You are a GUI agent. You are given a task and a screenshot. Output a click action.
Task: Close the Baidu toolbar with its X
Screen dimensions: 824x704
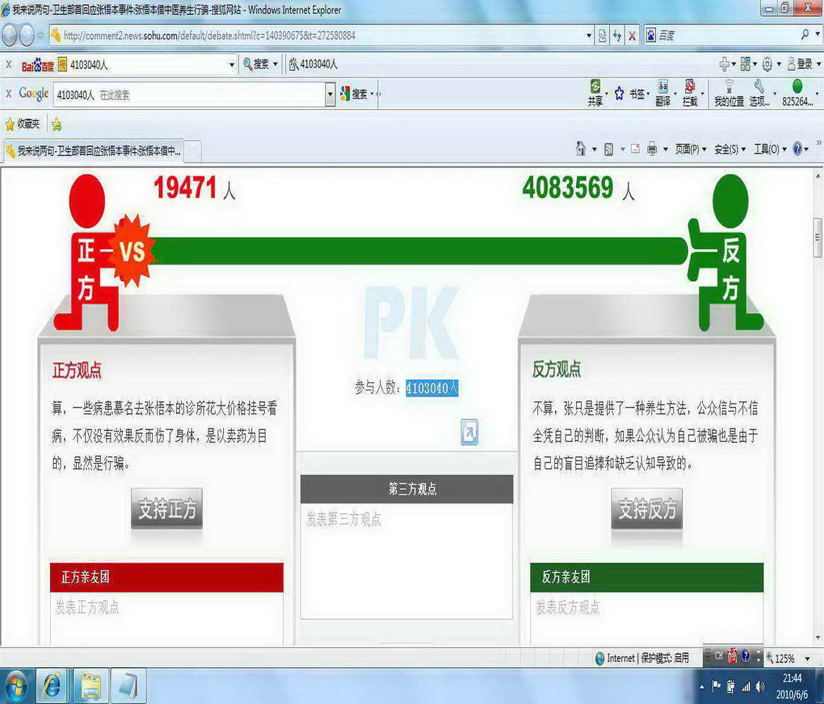8,64
